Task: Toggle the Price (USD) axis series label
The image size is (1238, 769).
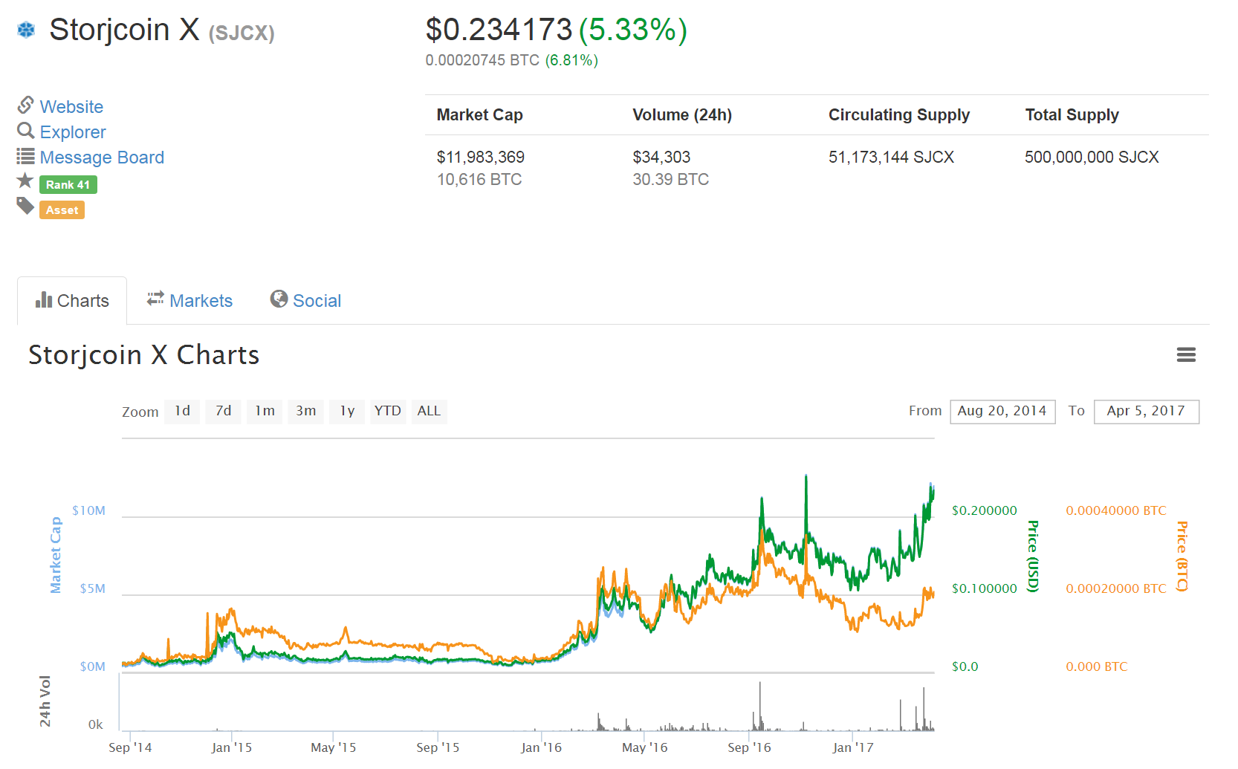Action: pyautogui.click(x=1032, y=557)
